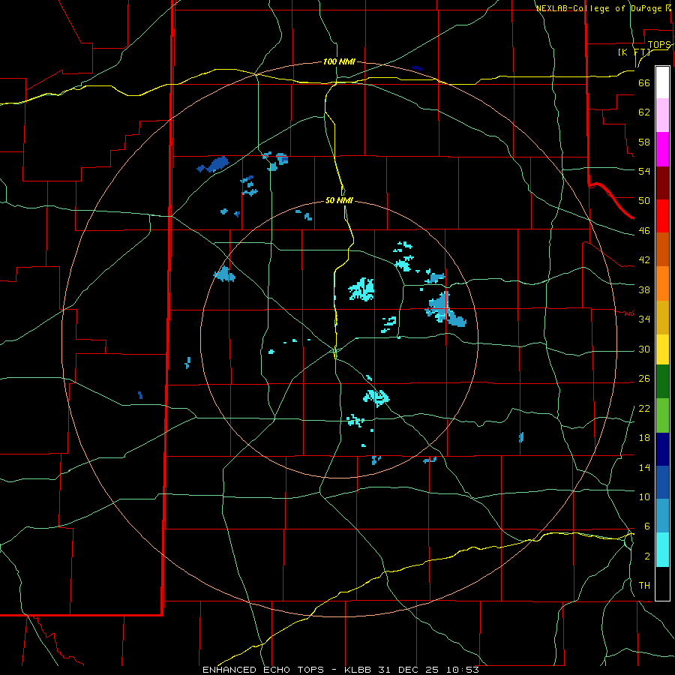Click the "58" legend label
The height and width of the screenshot is (675, 675).
644,142
